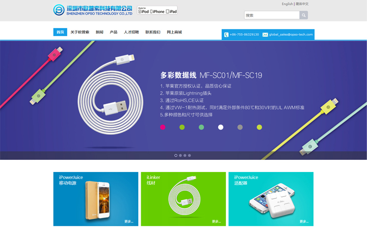
Task: Click the 多彩数据线 MF-SC01/MF-SC19 banner title
Action: point(211,75)
